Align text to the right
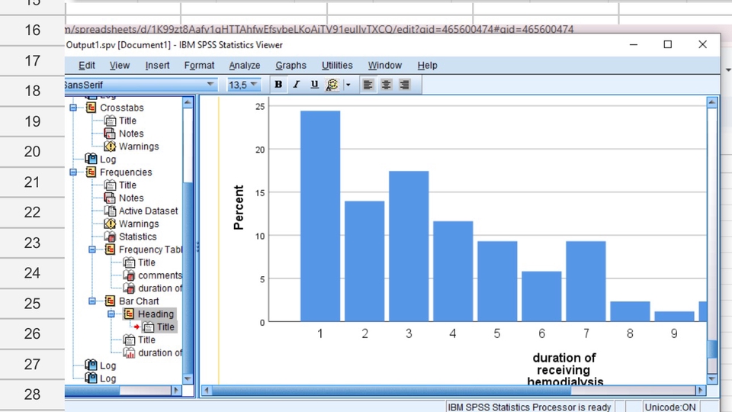This screenshot has height=412, width=732. tap(404, 85)
